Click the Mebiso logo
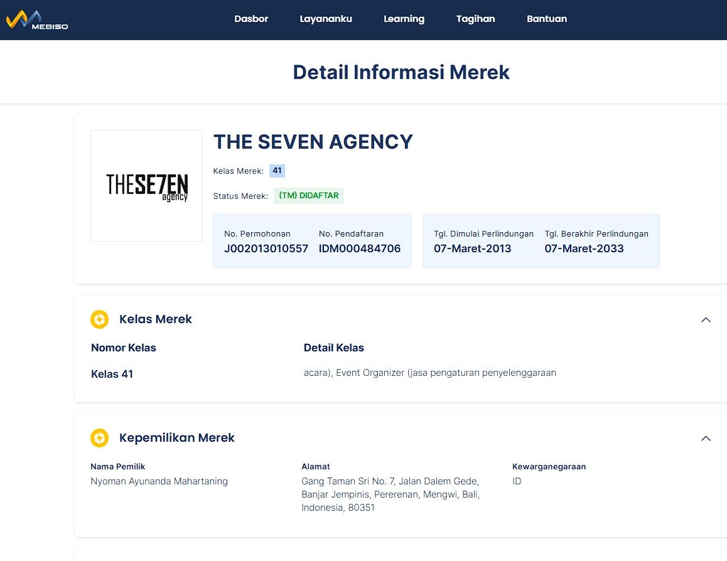Image resolution: width=727 pixels, height=561 pixels. [37, 20]
